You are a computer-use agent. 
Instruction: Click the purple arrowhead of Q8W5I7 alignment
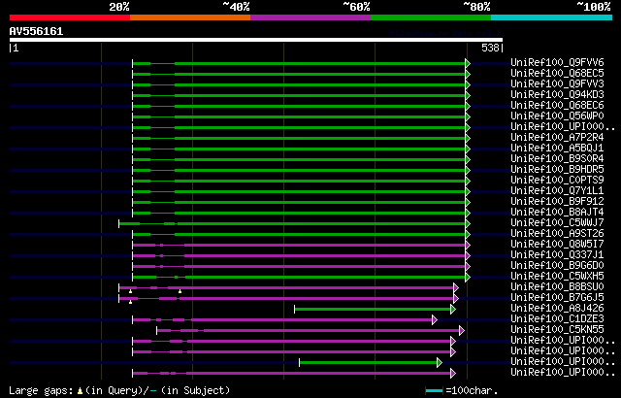pos(468,246)
